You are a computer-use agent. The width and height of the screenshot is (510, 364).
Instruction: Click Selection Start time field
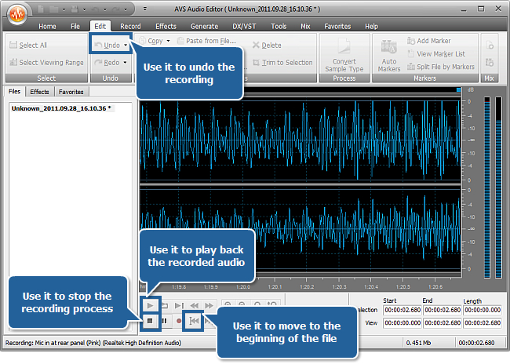pyautogui.click(x=403, y=310)
